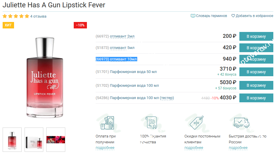Viewport: 278px width, 153px height.
Task: Add 100 мл tester to cart
Action: pyautogui.click(x=256, y=98)
